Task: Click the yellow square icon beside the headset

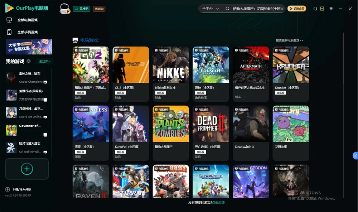Action: [322, 9]
